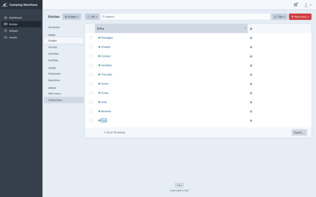Open the Title sort dropdown

click(x=279, y=17)
